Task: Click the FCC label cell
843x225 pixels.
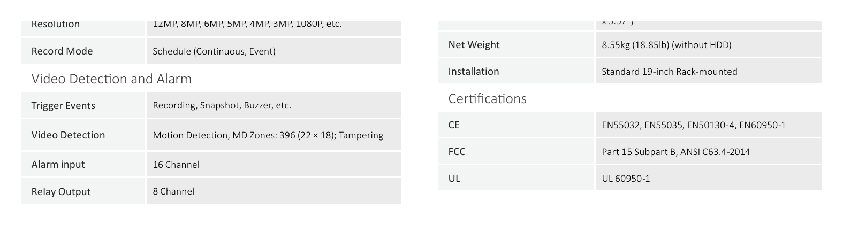Action: [517, 151]
